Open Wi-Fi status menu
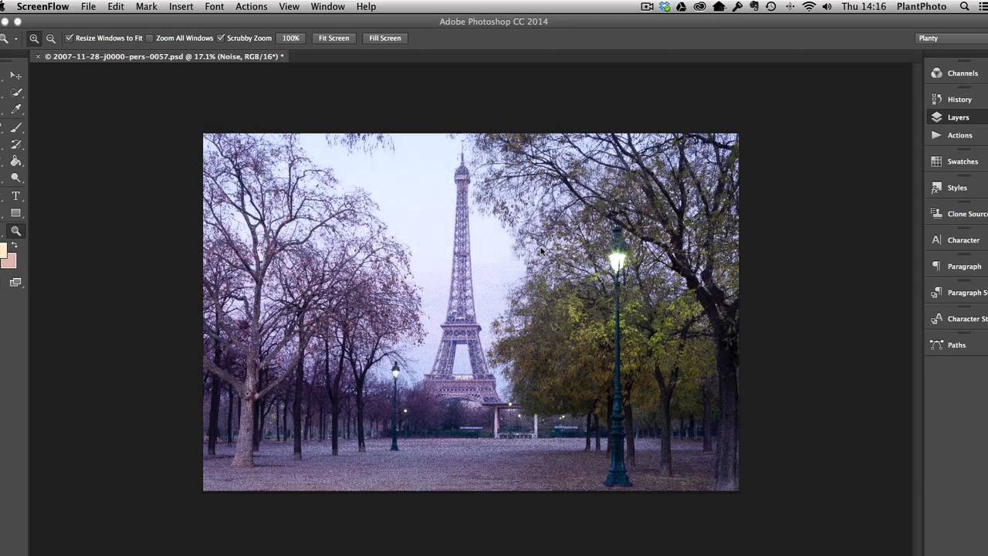Viewport: 988px width, 556px height. tap(809, 6)
